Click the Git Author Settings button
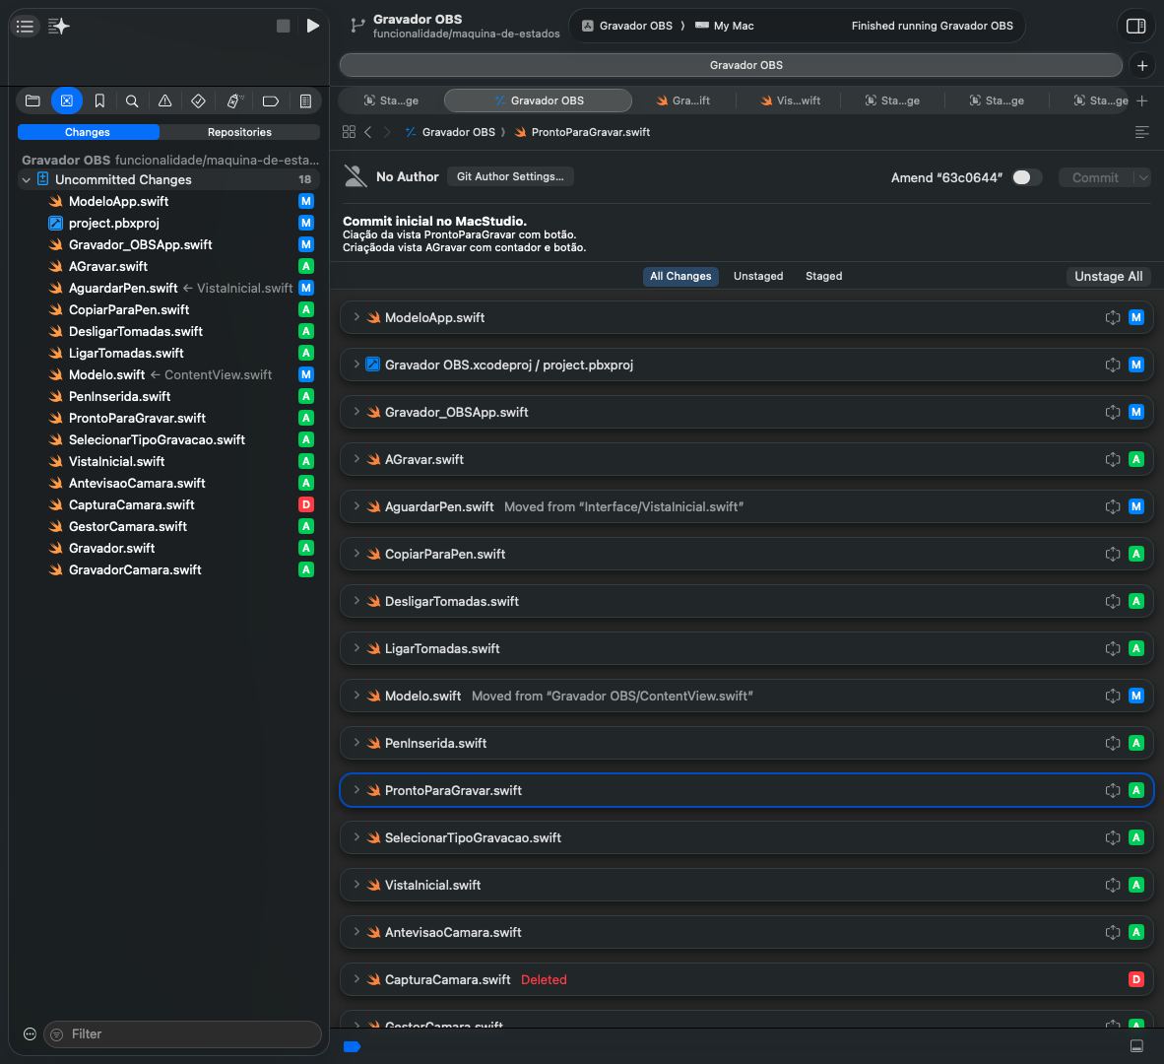This screenshot has width=1164, height=1064. click(510, 176)
